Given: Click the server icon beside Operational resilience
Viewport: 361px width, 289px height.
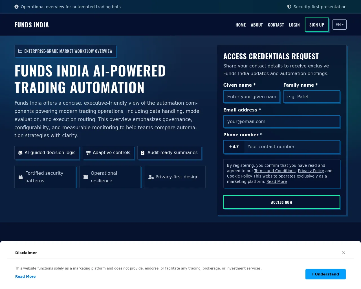Looking at the screenshot, I should pyautogui.click(x=86, y=177).
